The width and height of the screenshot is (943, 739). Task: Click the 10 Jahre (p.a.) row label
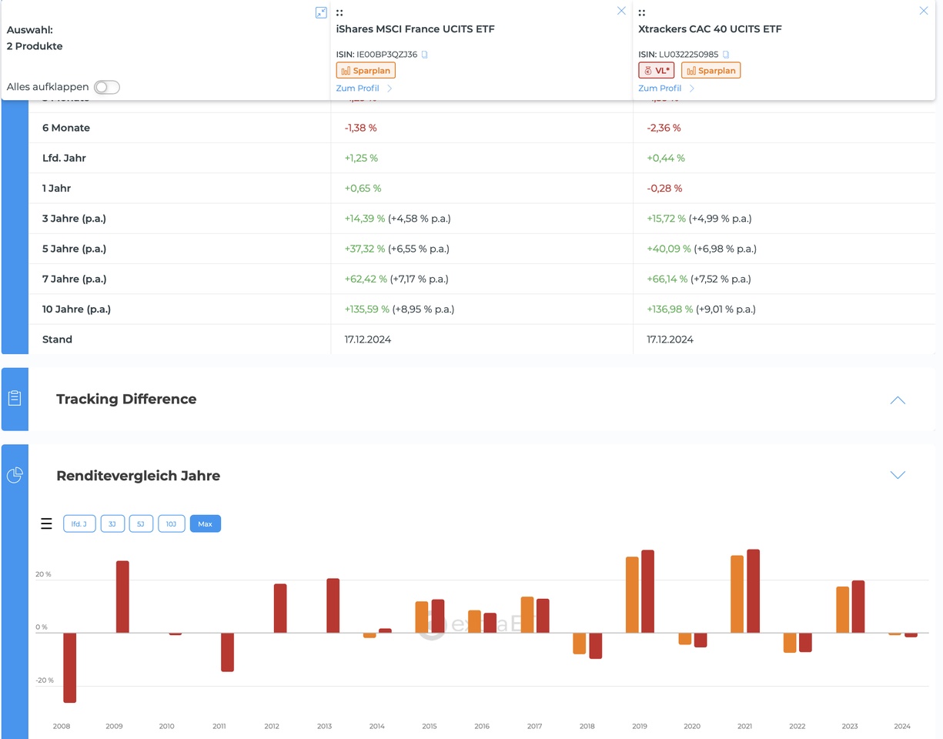click(76, 309)
